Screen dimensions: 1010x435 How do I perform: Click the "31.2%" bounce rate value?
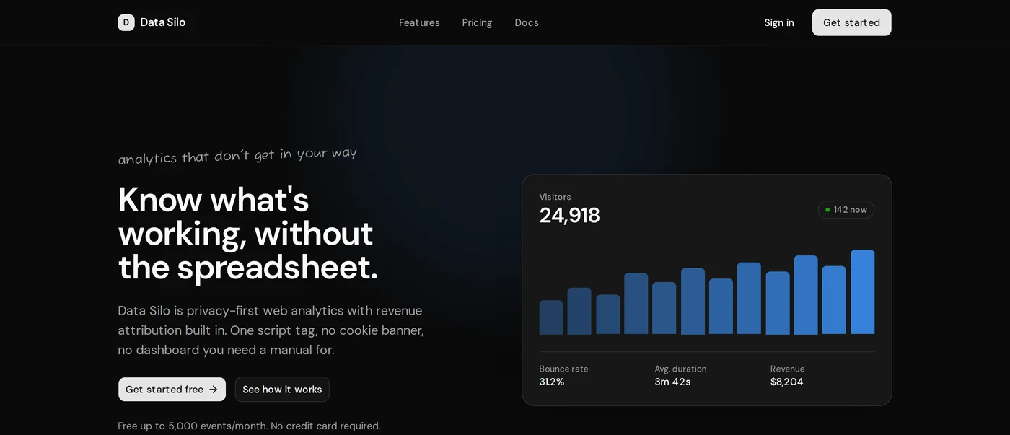[552, 382]
